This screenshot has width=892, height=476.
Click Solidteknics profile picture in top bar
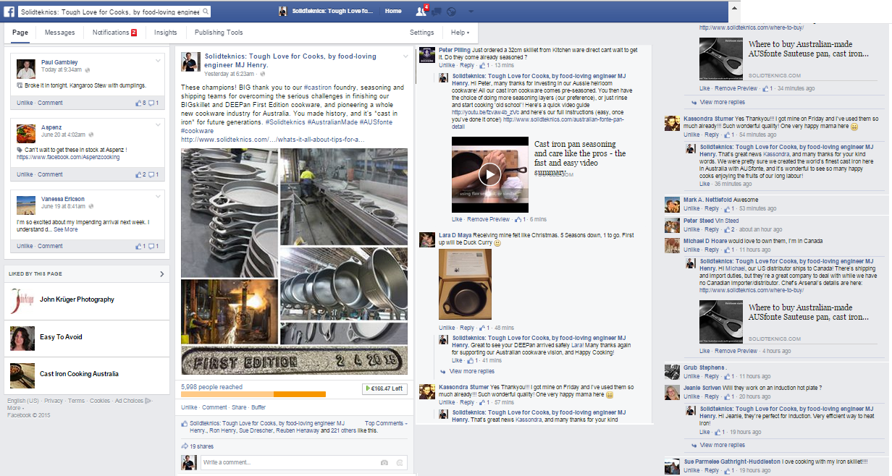tap(284, 12)
